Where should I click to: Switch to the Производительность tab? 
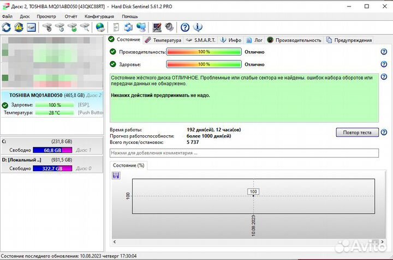click(294, 40)
